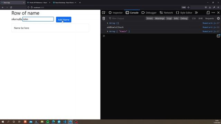This screenshot has width=221, height=124.
Task: Switch to the Console tab
Action: 132,13
